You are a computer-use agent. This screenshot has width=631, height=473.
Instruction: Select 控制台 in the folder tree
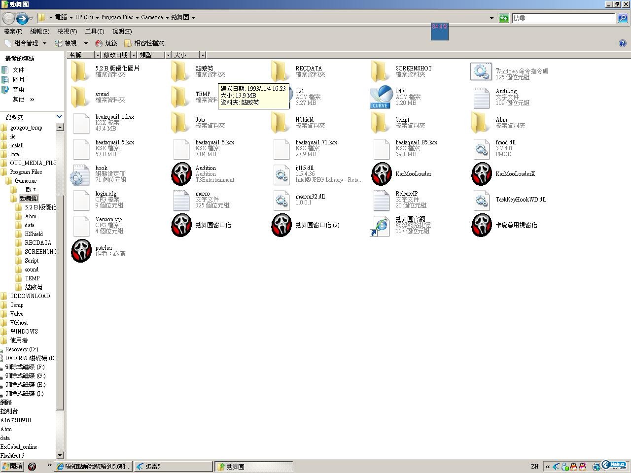(x=9, y=411)
